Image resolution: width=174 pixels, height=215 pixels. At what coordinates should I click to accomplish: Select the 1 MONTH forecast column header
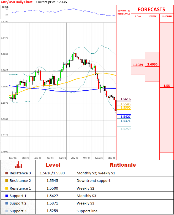click(167, 16)
